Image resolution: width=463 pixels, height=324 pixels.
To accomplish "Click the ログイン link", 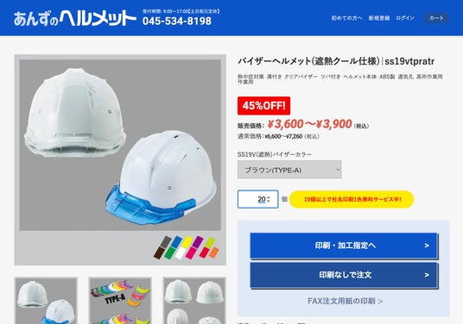I will [405, 18].
